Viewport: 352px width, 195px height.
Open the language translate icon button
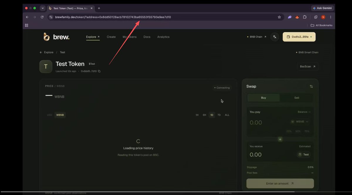pos(275,37)
